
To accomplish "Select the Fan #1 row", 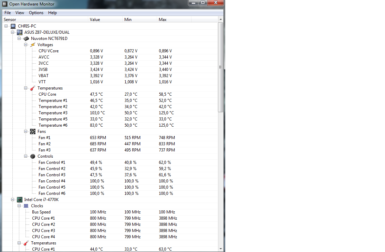I will point(110,138).
